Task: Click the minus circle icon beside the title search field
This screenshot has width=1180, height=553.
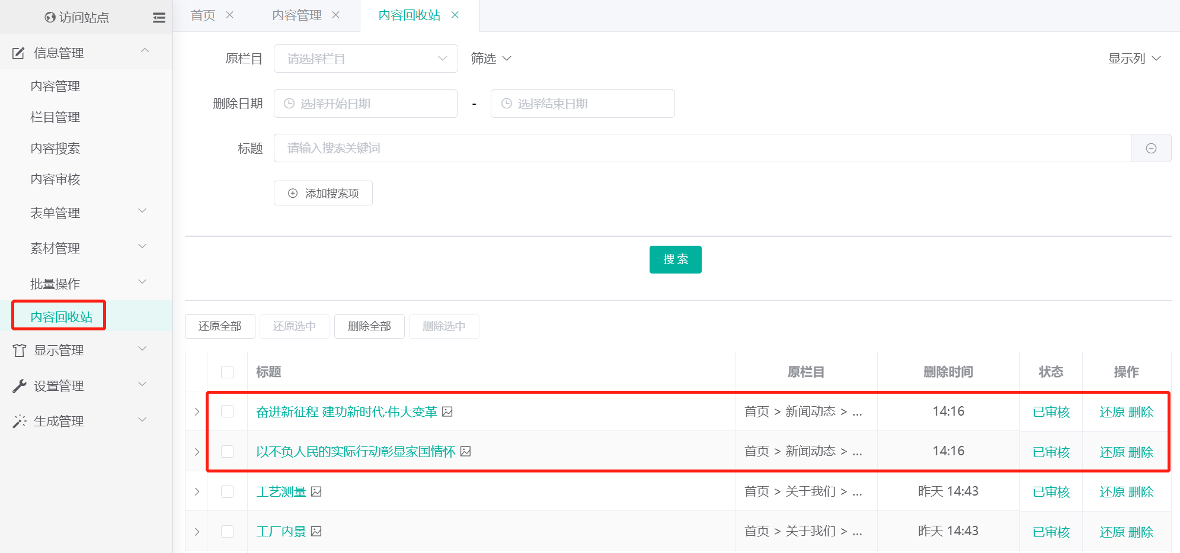Action: [1151, 149]
